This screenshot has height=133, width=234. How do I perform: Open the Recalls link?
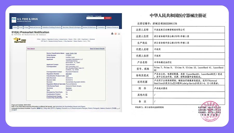pyautogui.click(x=70, y=39)
